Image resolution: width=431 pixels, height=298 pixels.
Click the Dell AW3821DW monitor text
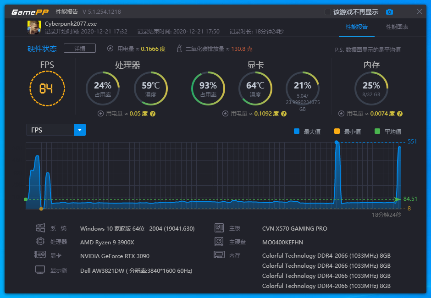click(x=136, y=271)
